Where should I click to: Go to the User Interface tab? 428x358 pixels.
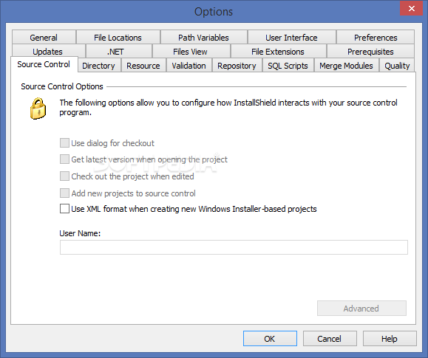point(291,38)
